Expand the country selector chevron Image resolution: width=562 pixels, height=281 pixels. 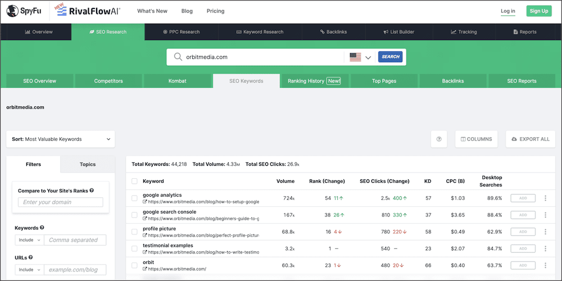pos(368,57)
